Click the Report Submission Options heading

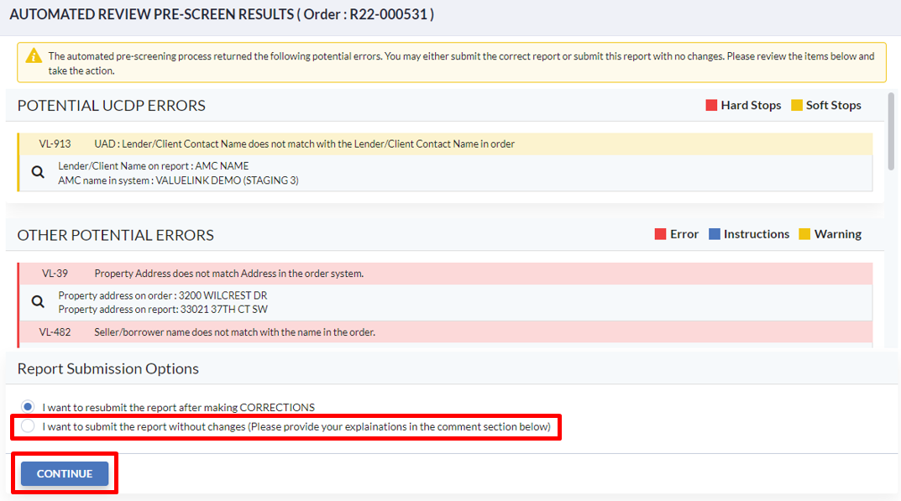tap(108, 368)
